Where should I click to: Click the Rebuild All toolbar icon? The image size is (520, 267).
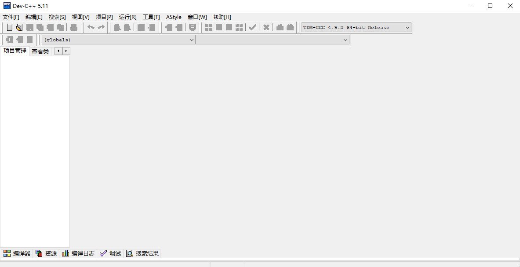click(239, 27)
